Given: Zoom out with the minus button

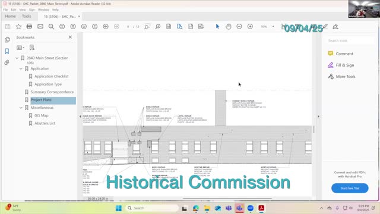Looking at the screenshot, I should click(239, 26).
